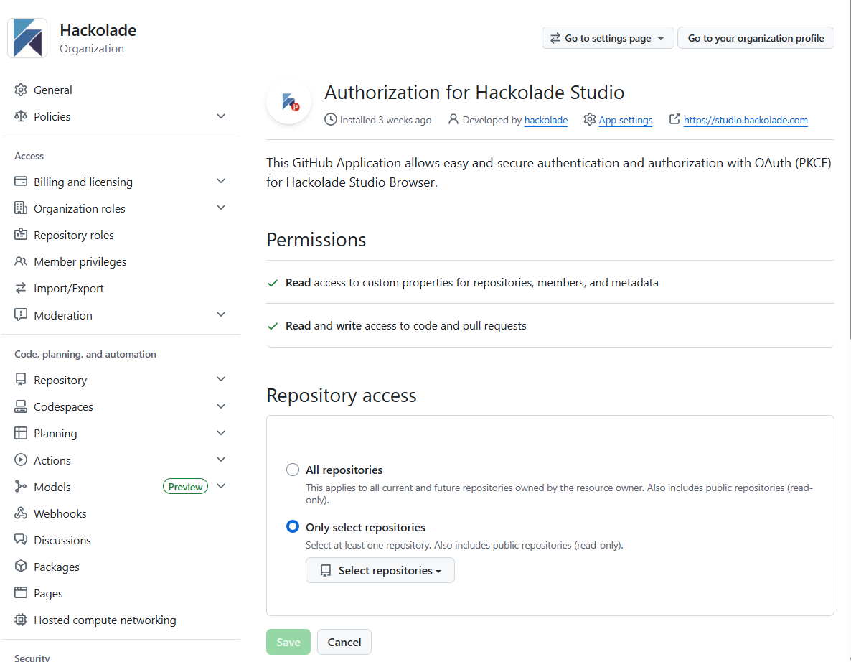The height and width of the screenshot is (662, 851).
Task: Click the clock icon next to Installed
Action: (x=331, y=119)
